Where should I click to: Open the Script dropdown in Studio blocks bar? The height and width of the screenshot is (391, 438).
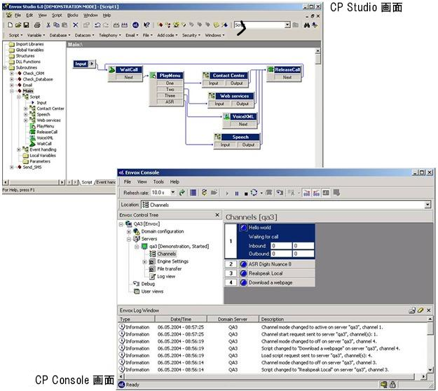pos(14,35)
